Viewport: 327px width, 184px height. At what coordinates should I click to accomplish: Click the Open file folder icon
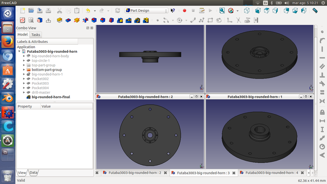31,10
